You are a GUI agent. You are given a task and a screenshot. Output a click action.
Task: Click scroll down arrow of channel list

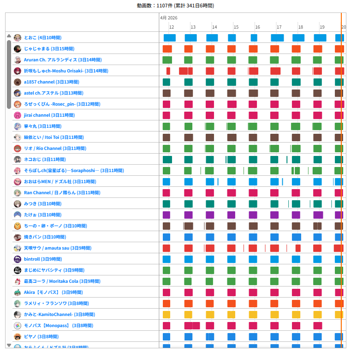9,345
